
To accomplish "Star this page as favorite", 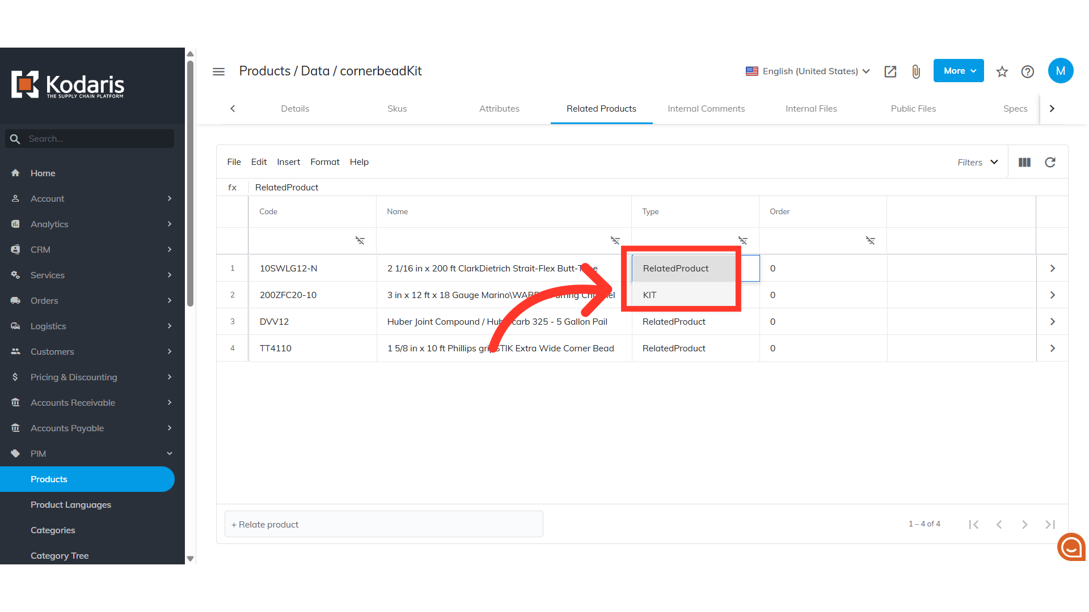I will pyautogui.click(x=1002, y=71).
